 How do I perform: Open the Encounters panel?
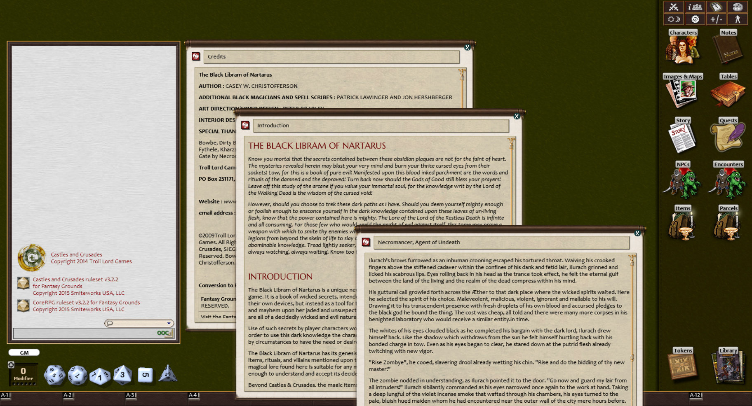coord(728,181)
